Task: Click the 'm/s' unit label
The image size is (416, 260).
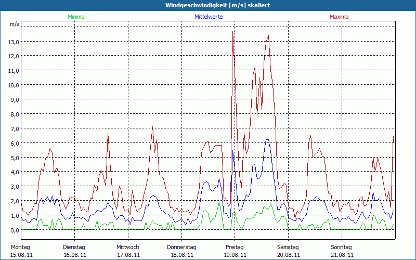Action: (x=15, y=24)
